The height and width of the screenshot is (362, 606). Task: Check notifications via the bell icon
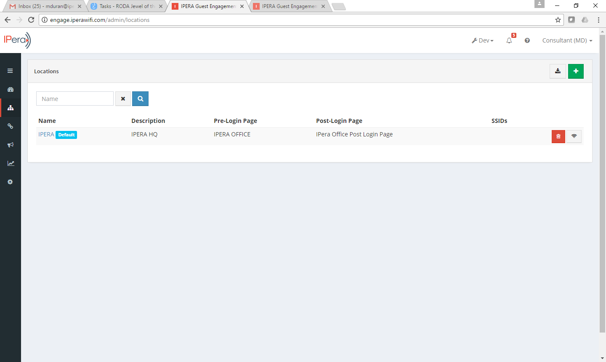pyautogui.click(x=509, y=40)
